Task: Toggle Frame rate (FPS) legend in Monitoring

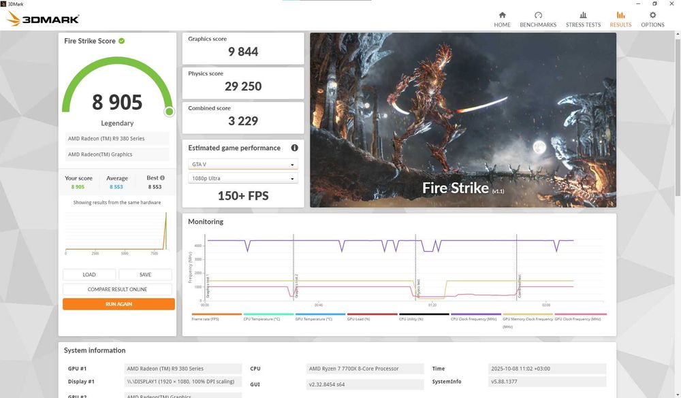Action: click(217, 317)
